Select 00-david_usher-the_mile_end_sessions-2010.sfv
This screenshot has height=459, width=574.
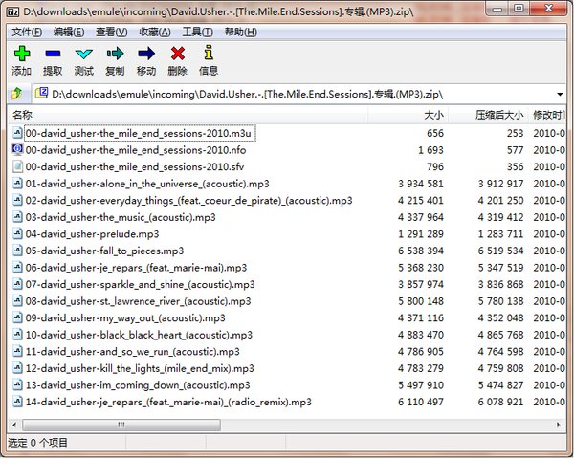(135, 166)
